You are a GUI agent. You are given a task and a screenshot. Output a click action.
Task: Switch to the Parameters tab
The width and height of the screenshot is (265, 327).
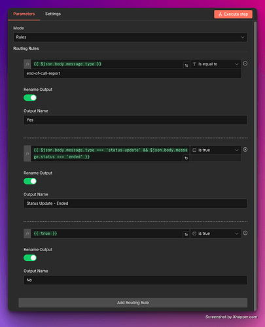[24, 14]
